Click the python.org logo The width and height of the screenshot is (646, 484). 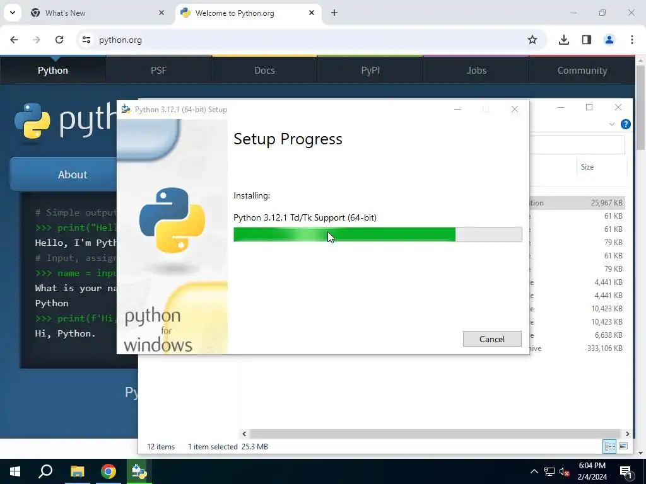65,120
